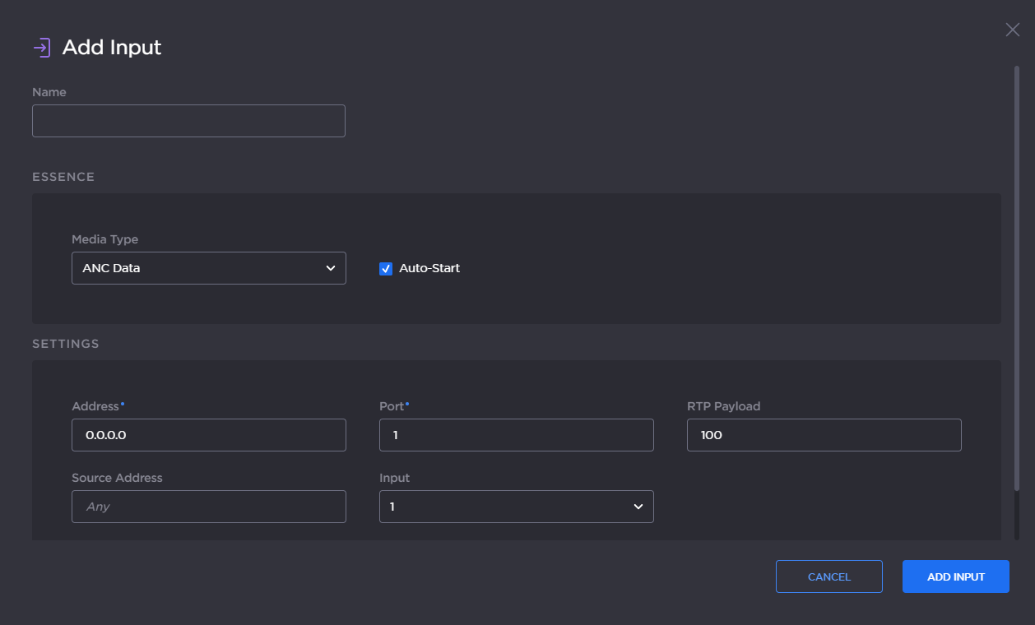The height and width of the screenshot is (625, 1035).
Task: Click the chevron arrow on Media Type
Action: (x=331, y=268)
